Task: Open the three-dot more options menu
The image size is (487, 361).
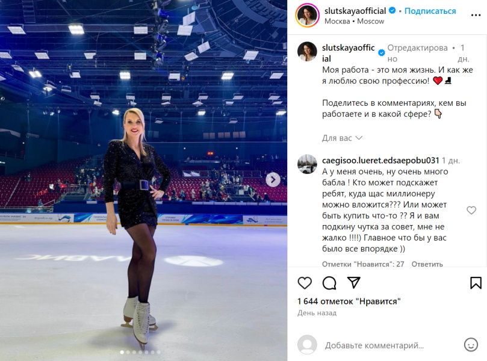Action: [x=476, y=15]
